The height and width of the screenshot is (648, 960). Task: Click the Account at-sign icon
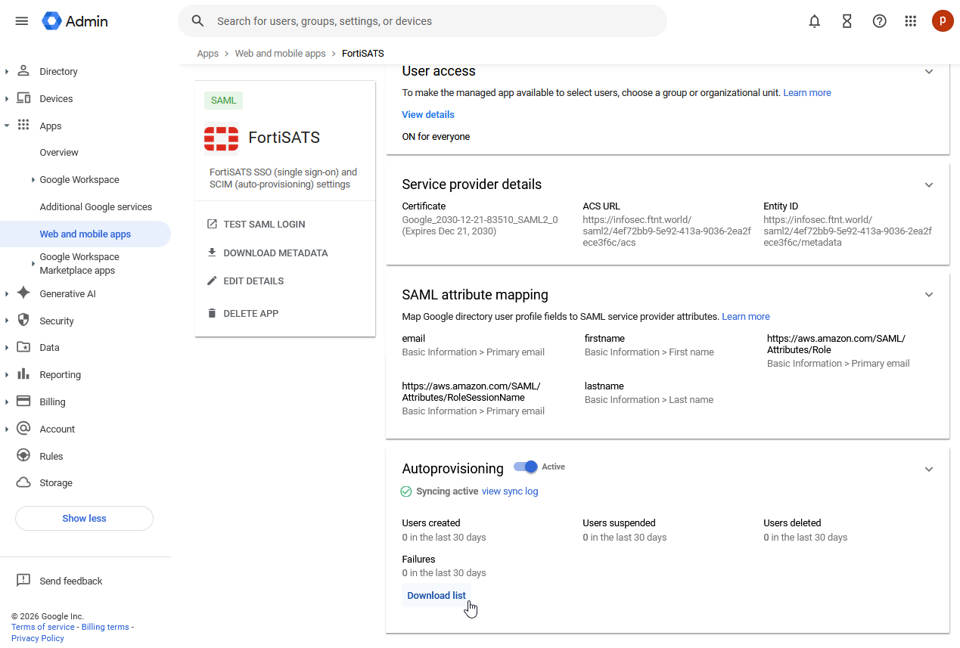23,429
